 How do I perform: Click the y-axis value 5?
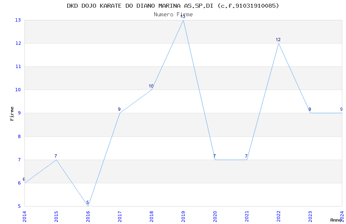pyautogui.click(x=20, y=206)
